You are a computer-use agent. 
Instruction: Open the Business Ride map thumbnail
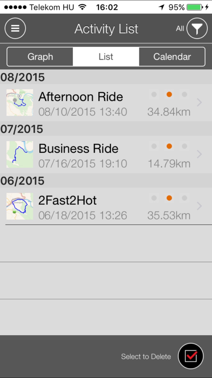[20, 154]
